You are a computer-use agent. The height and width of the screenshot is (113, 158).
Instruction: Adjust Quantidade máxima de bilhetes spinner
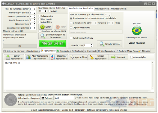pyautogui.click(x=46, y=11)
